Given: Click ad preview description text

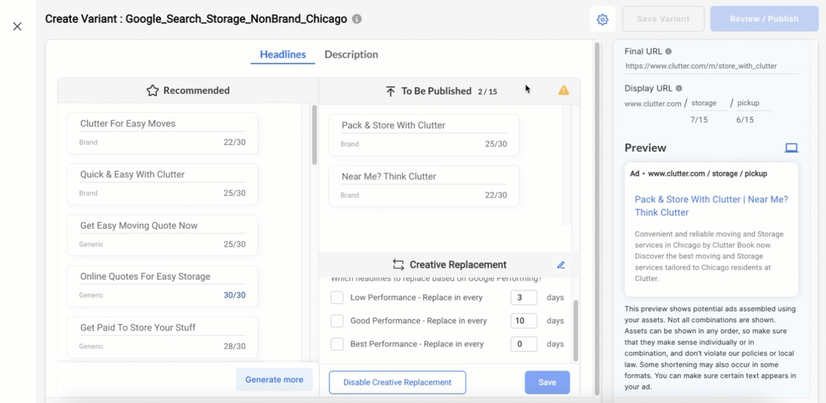Looking at the screenshot, I should click(709, 256).
